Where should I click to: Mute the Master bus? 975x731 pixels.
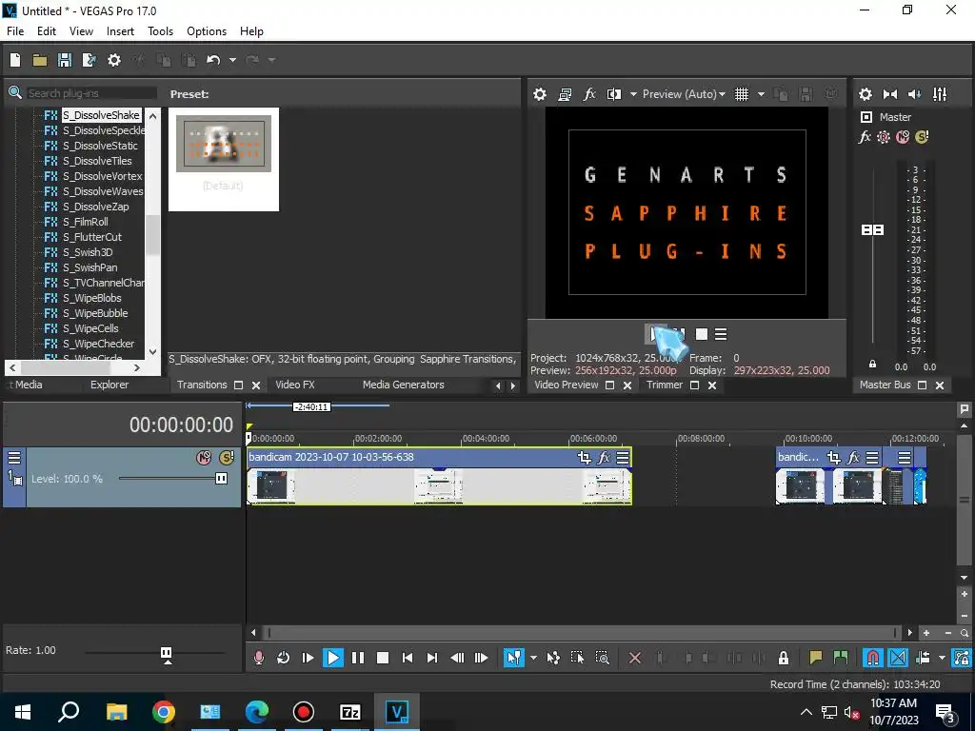[903, 137]
